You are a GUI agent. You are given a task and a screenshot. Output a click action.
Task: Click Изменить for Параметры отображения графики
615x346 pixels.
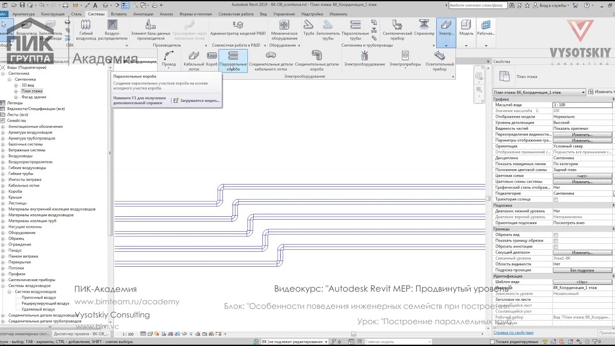click(582, 140)
